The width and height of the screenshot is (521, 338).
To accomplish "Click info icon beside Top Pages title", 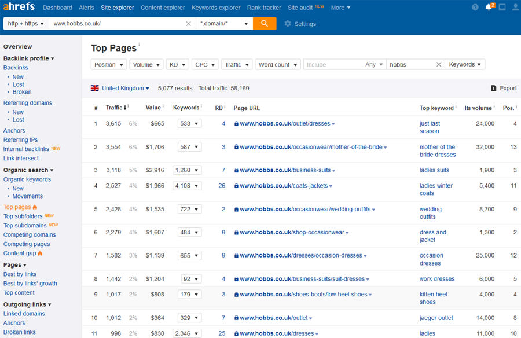I will tap(139, 45).
